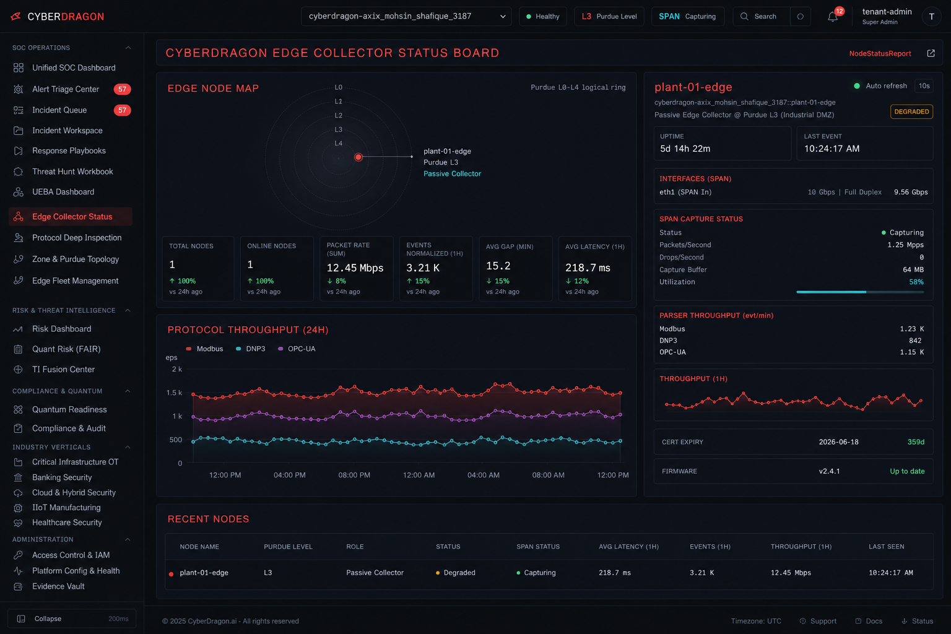
Task: Click the Banking Security icon
Action: point(19,477)
